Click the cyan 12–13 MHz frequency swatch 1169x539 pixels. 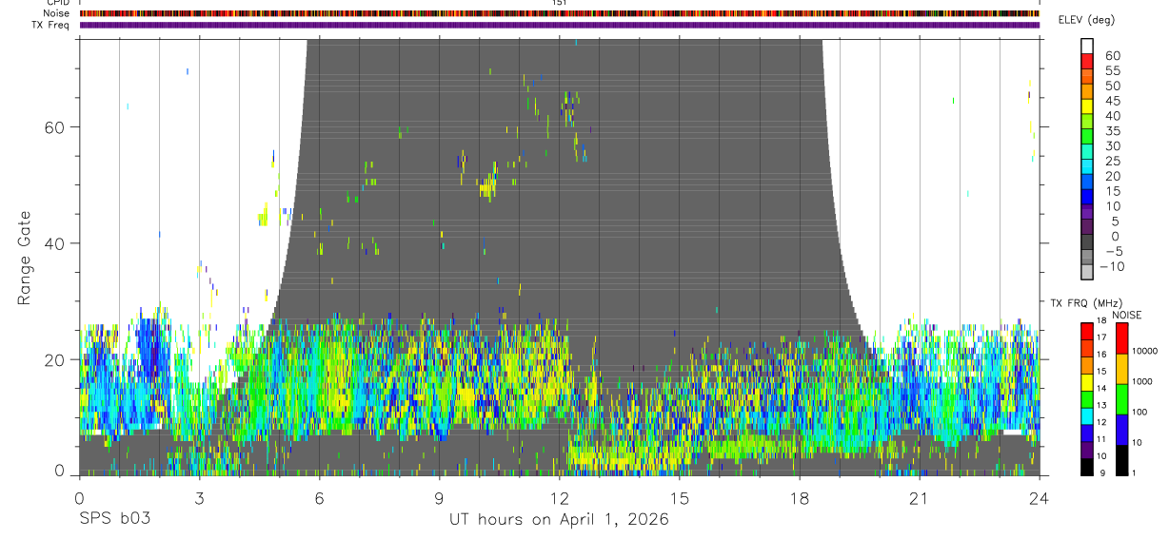pyautogui.click(x=1087, y=416)
